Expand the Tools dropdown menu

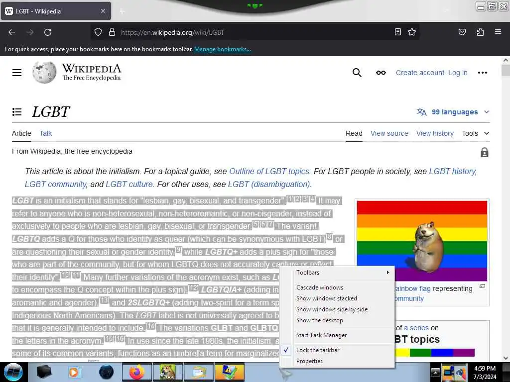(475, 133)
